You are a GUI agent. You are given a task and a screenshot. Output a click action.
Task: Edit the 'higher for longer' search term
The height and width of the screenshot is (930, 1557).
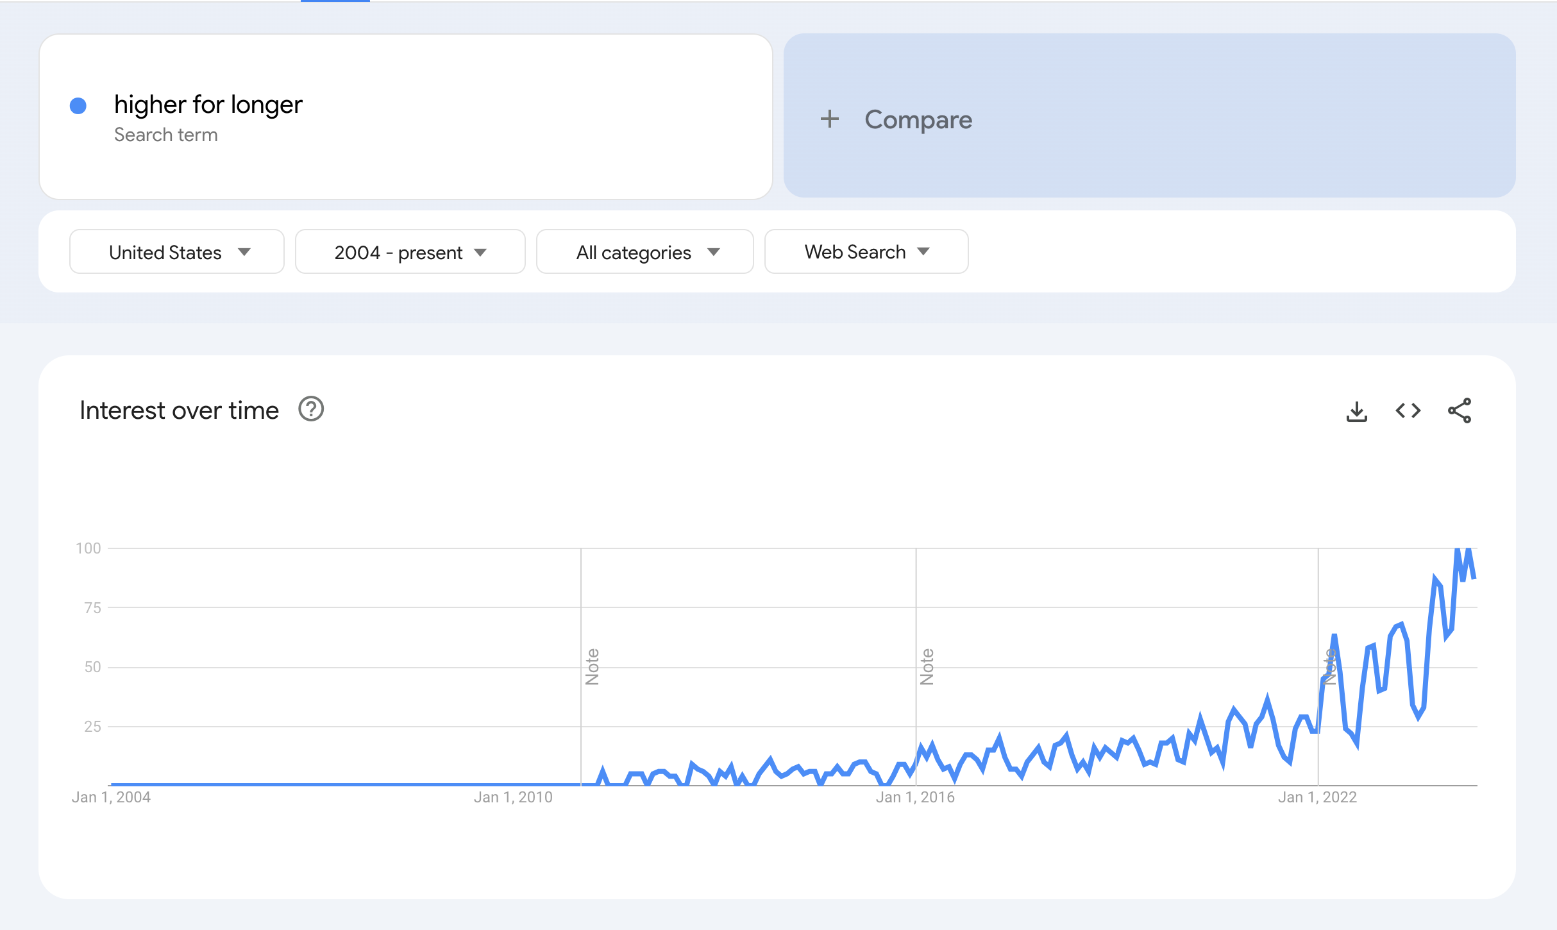pyautogui.click(x=208, y=105)
